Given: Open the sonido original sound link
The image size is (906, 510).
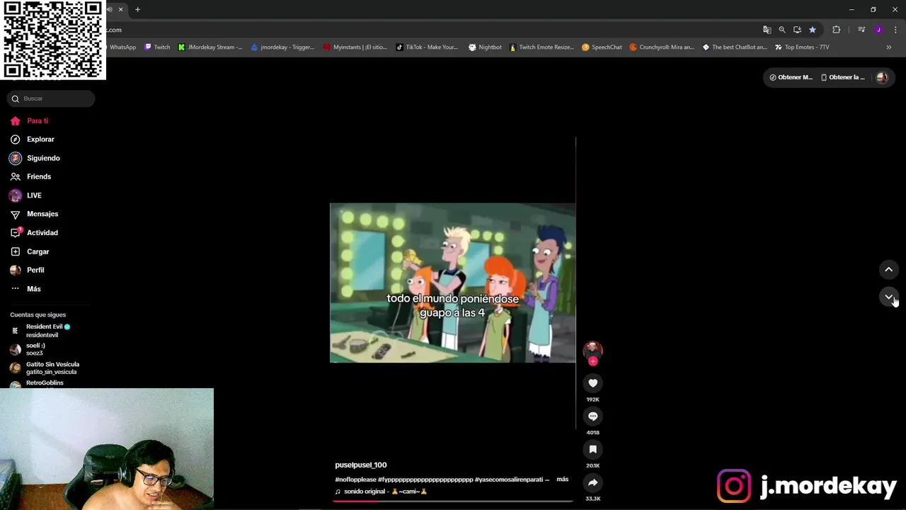Looking at the screenshot, I should [x=382, y=492].
